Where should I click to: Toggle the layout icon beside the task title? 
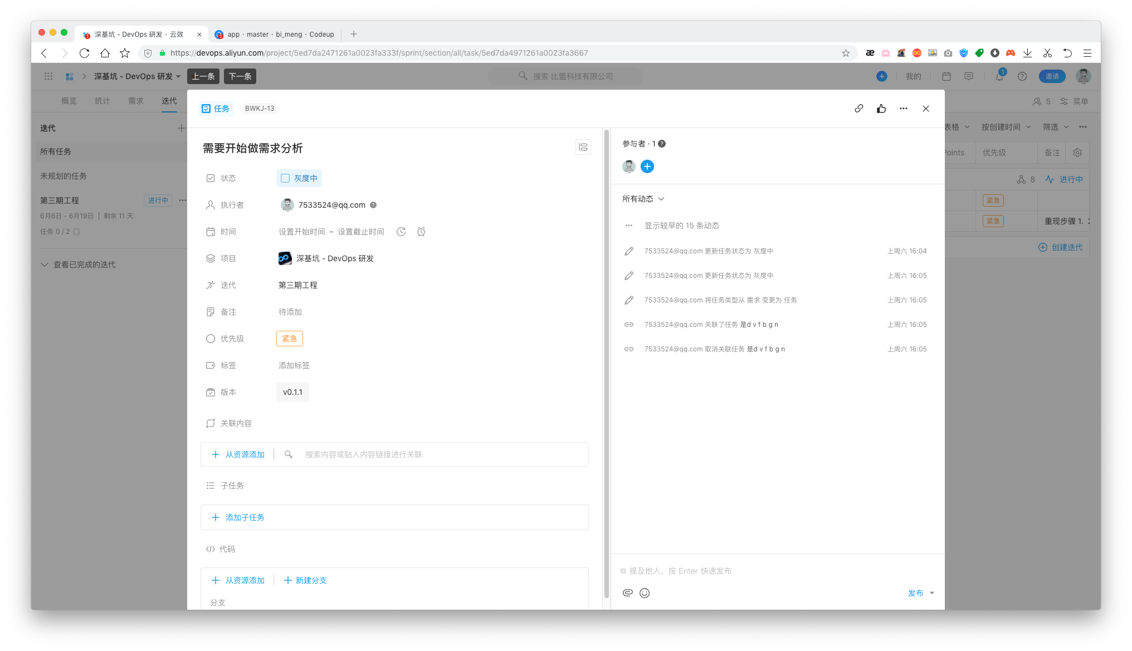583,147
